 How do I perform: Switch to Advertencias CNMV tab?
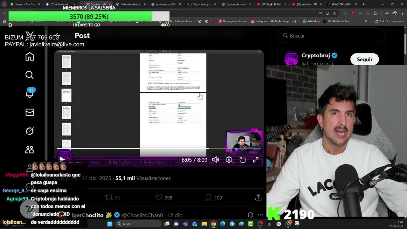tap(166, 4)
